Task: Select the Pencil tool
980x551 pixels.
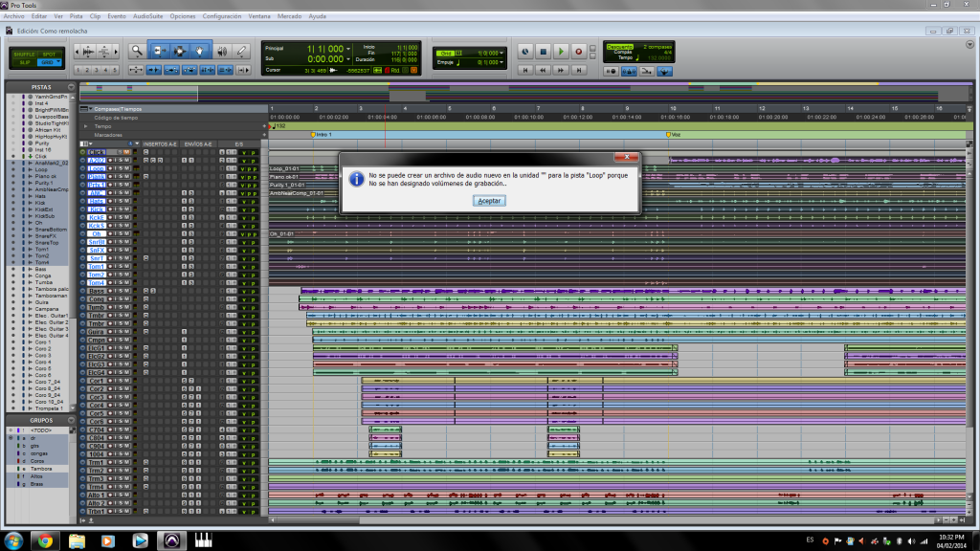Action: click(242, 50)
